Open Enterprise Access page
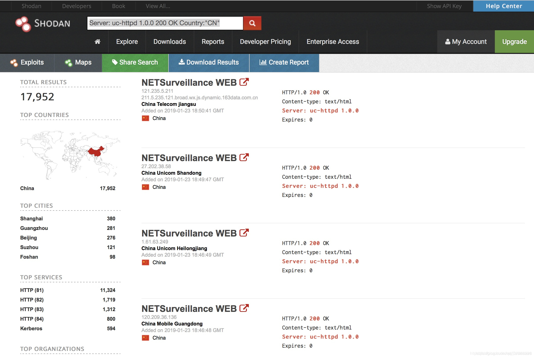Screen dimensions: 534x358 [333, 42]
